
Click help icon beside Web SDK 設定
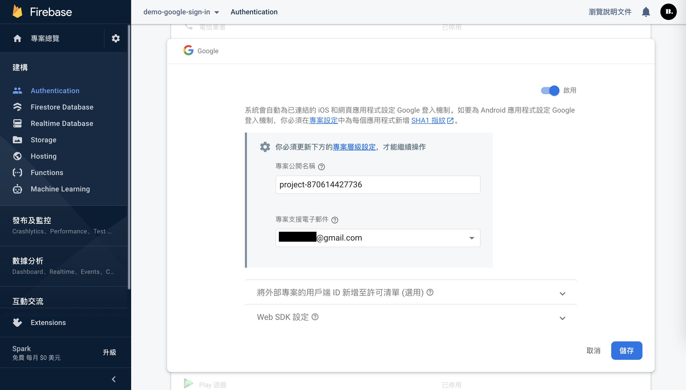(x=315, y=317)
